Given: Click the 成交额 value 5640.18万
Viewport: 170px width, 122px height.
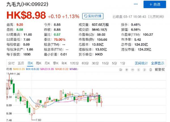Looking at the screenshot, I should point(99,30).
